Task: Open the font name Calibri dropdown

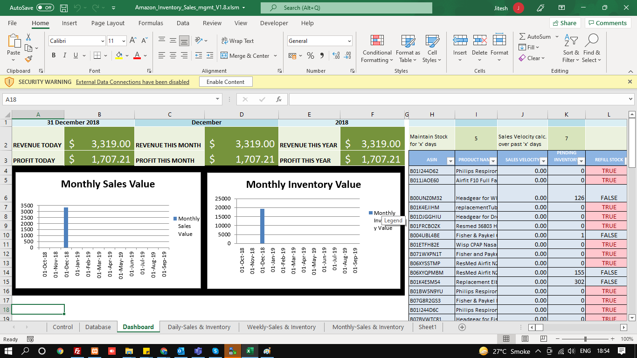Action: click(x=103, y=41)
